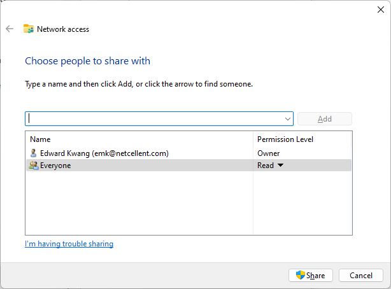Screen dimensions: 391x289
Task: Click the Owner permission cell
Action: click(x=269, y=153)
